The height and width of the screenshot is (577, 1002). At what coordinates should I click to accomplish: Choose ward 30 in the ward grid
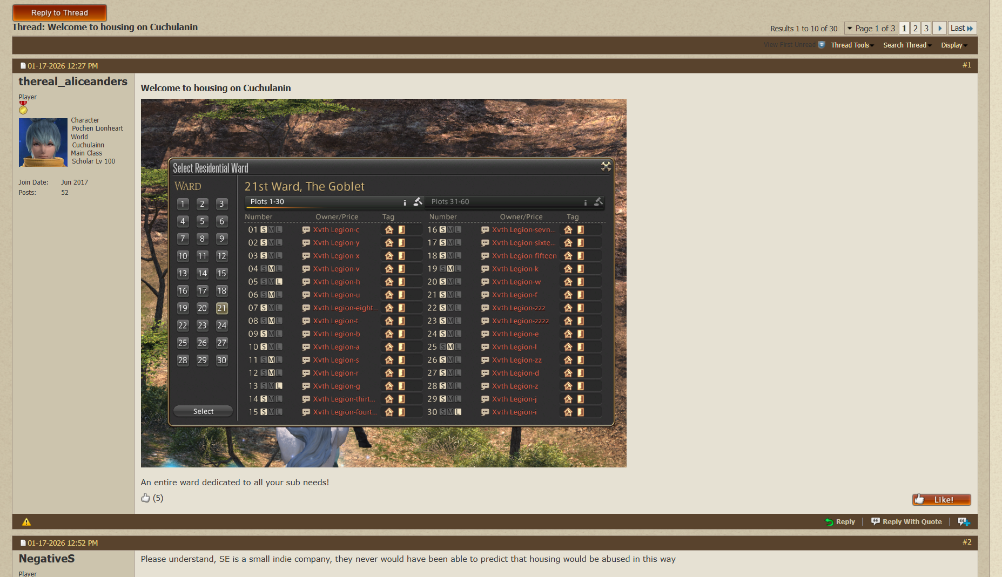221,360
